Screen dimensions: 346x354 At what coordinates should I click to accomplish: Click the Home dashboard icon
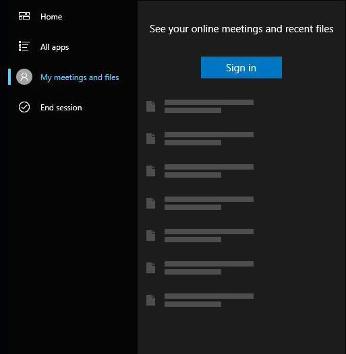click(x=24, y=16)
